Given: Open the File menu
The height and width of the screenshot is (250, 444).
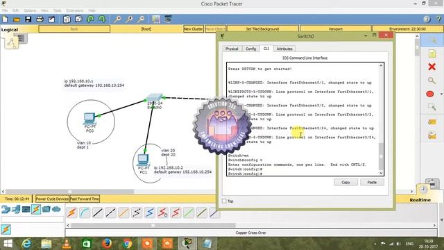Looking at the screenshot, I should (5, 10).
